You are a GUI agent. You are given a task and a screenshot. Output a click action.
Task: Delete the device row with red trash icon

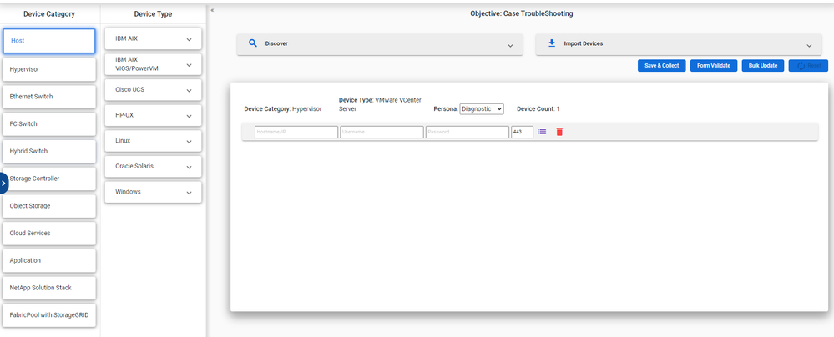point(559,132)
